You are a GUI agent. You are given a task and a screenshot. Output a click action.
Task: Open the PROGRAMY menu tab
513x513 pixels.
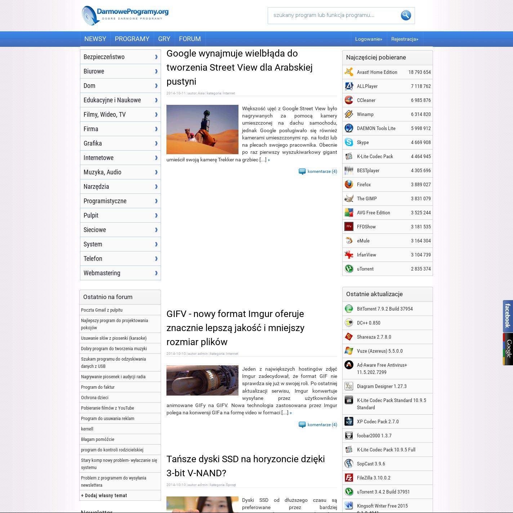point(132,39)
